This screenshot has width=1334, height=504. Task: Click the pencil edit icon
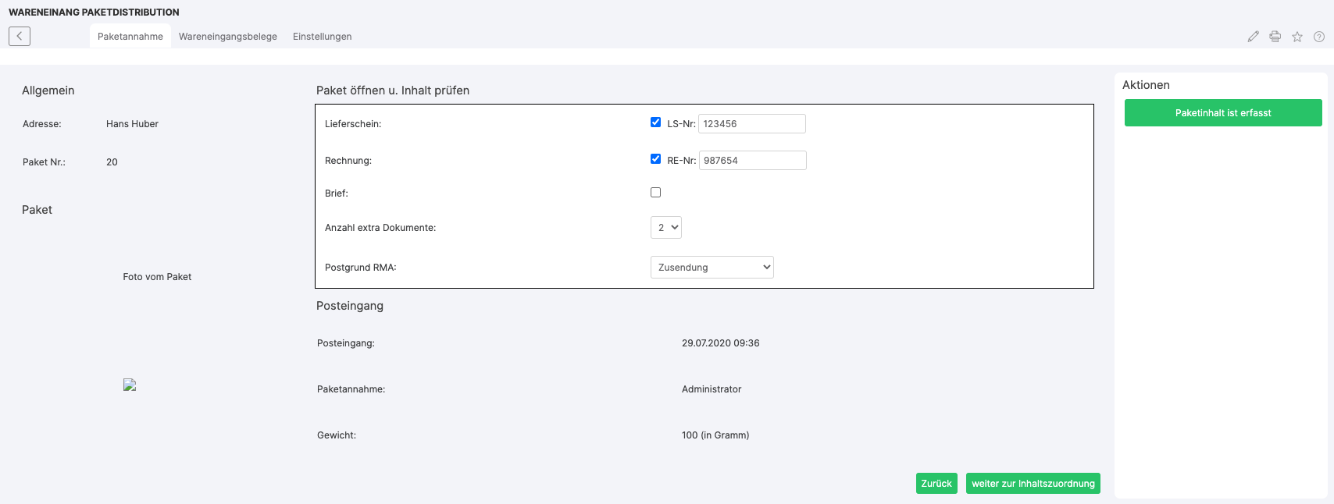point(1253,37)
